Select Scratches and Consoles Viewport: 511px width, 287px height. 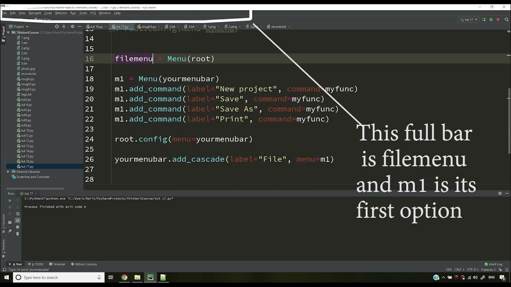point(33,177)
